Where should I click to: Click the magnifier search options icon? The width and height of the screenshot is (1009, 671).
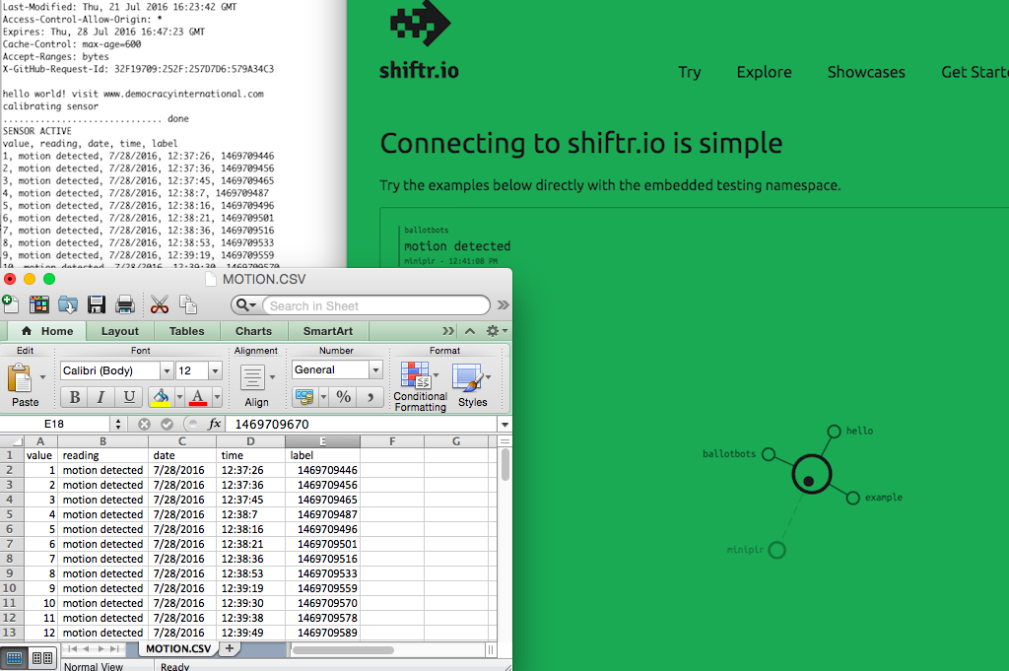click(x=245, y=304)
